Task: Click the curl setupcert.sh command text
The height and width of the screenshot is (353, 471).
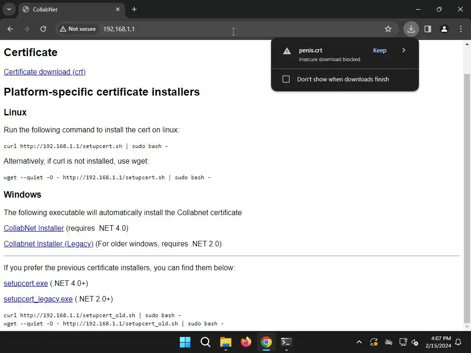Action: [86, 146]
